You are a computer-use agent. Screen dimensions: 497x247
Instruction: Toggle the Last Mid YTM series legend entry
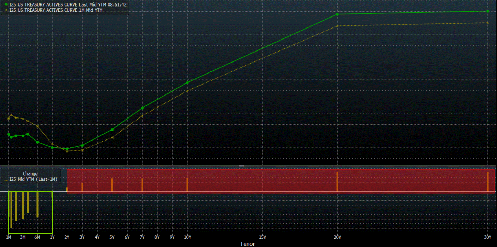(x=68, y=5)
